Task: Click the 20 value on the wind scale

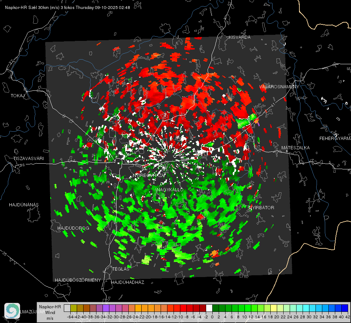Action: click(277, 317)
